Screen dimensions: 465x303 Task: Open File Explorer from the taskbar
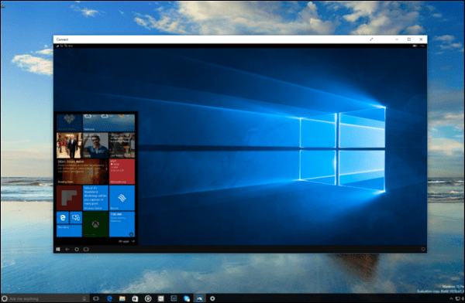tap(122, 298)
